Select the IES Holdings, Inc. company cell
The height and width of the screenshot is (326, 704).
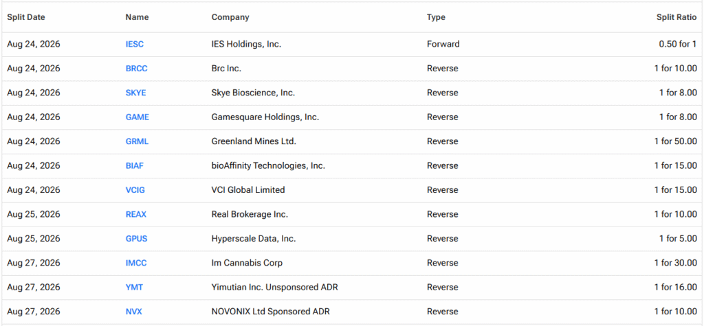[x=247, y=45]
